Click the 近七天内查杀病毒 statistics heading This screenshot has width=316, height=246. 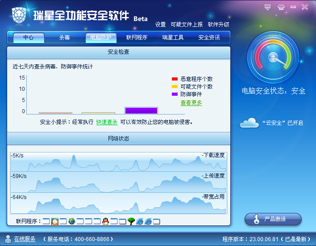click(53, 67)
